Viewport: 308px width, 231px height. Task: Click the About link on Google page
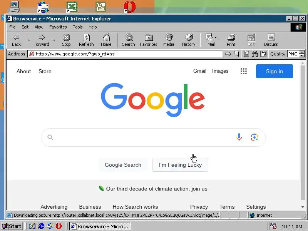tap(23, 71)
